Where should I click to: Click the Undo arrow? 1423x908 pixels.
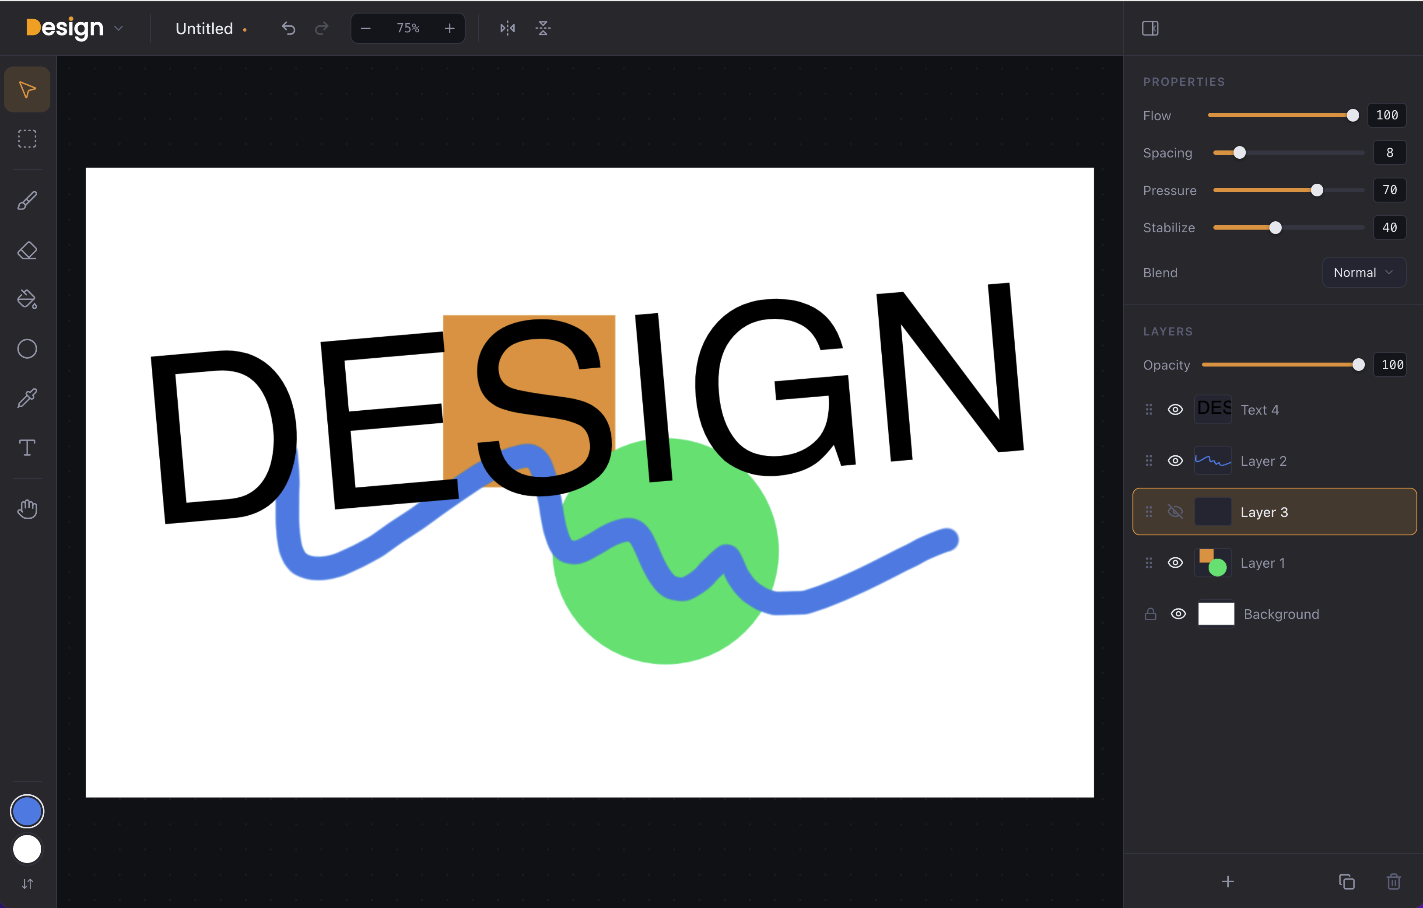coord(288,28)
